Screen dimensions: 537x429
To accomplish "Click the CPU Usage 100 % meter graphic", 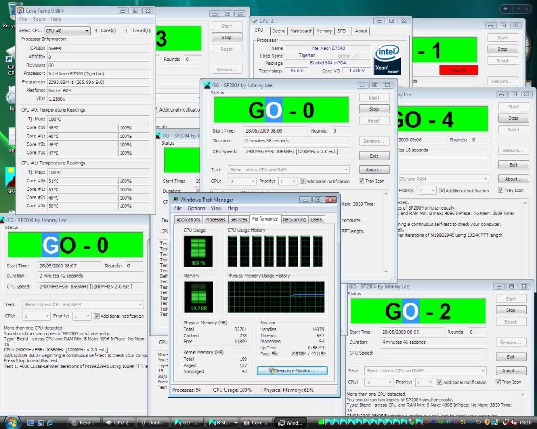I will tap(198, 251).
